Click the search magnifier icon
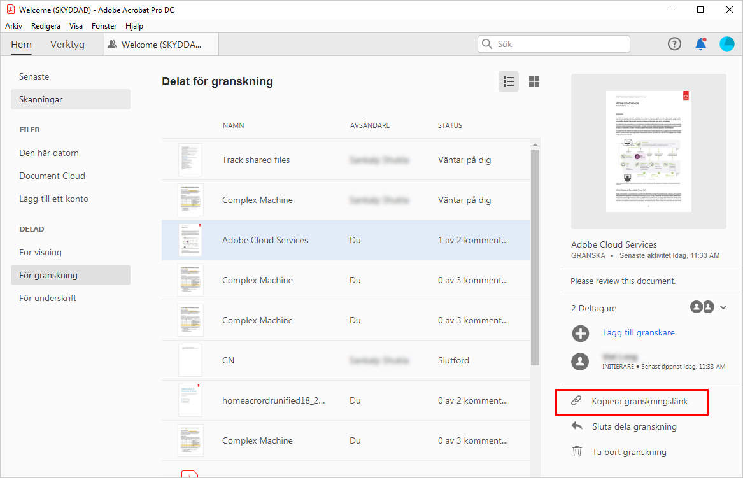 pyautogui.click(x=486, y=44)
